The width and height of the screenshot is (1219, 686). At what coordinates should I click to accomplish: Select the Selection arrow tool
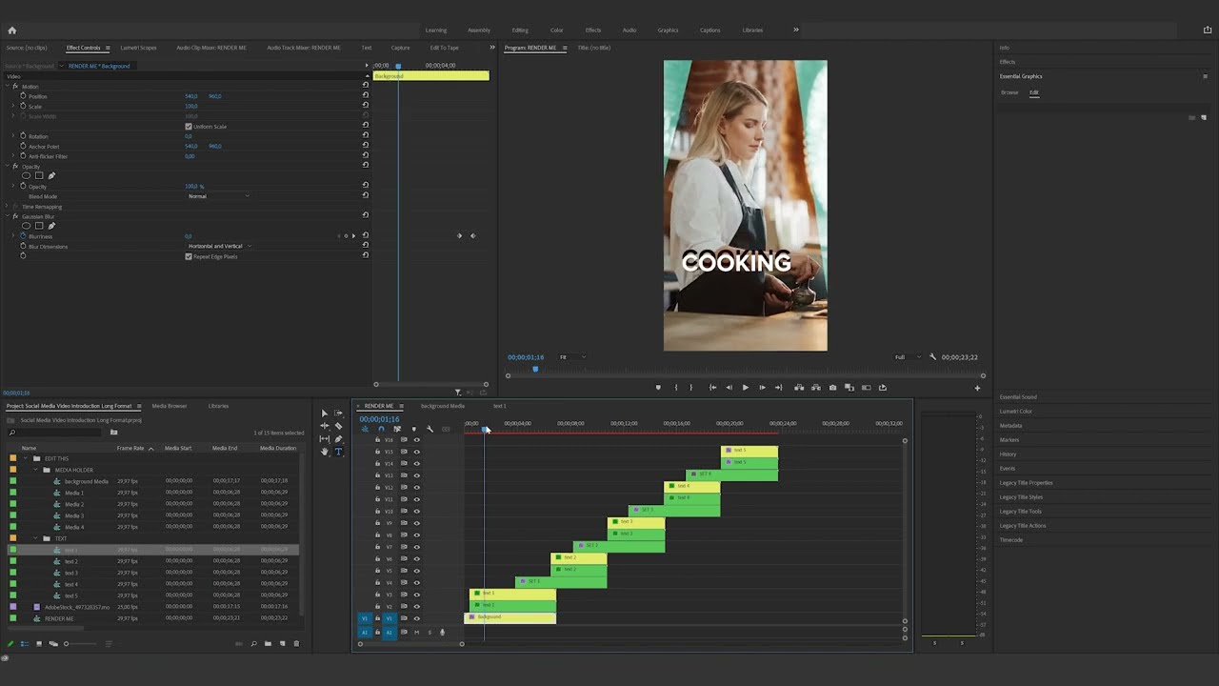pos(324,414)
